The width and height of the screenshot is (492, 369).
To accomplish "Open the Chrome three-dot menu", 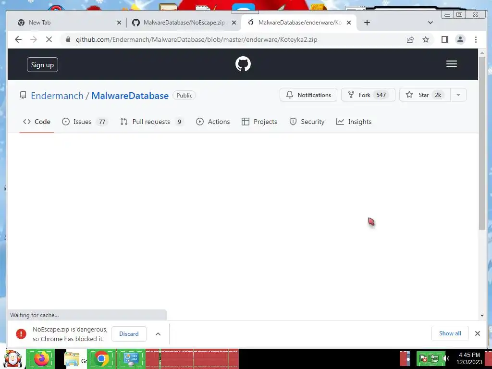I will (x=476, y=39).
